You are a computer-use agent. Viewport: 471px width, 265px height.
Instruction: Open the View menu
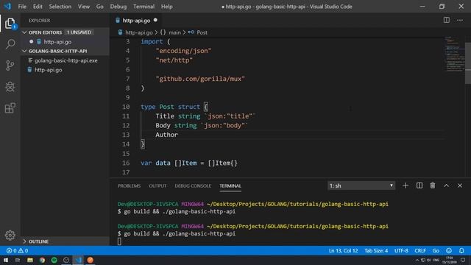83,7
